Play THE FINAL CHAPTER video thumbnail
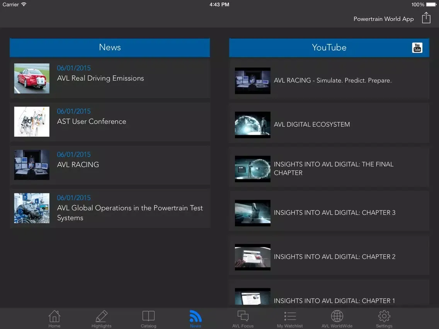 click(252, 169)
